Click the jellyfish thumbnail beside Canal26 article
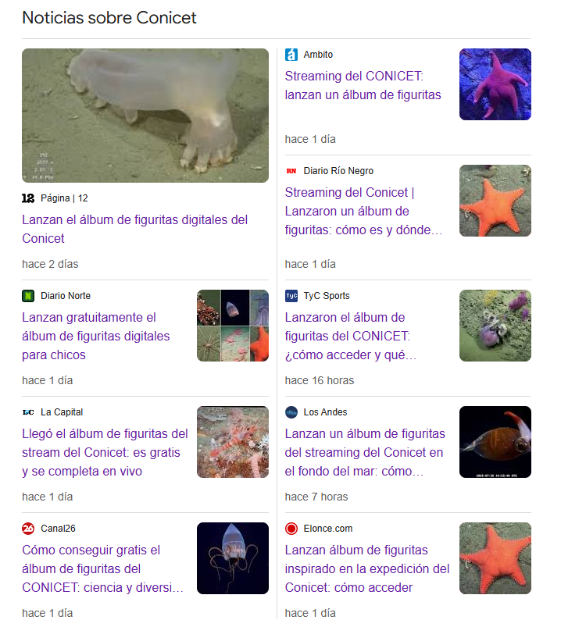 pyautogui.click(x=233, y=558)
